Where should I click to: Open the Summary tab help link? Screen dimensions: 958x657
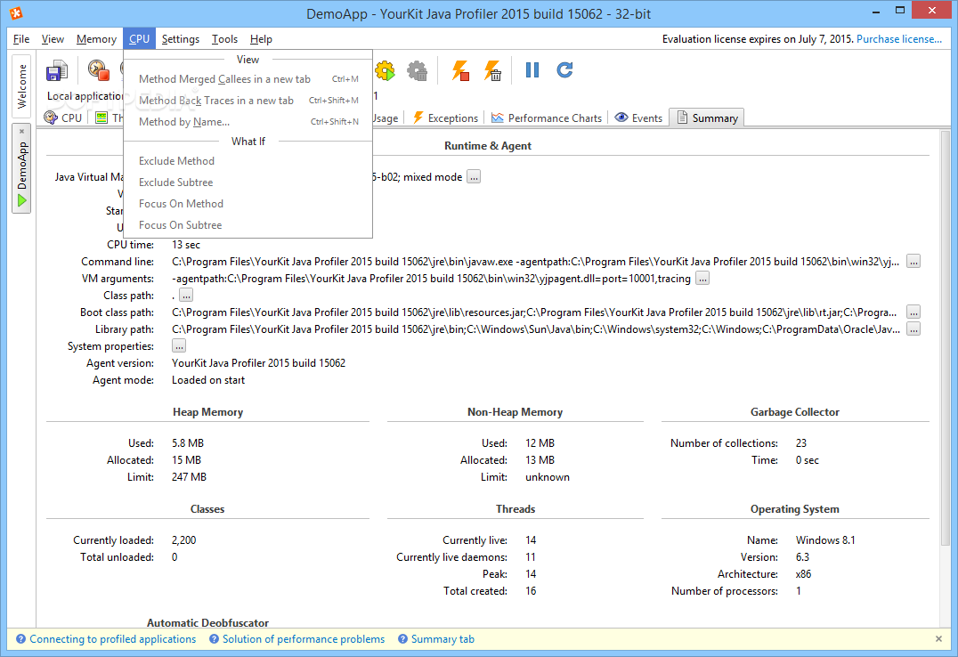coord(442,638)
